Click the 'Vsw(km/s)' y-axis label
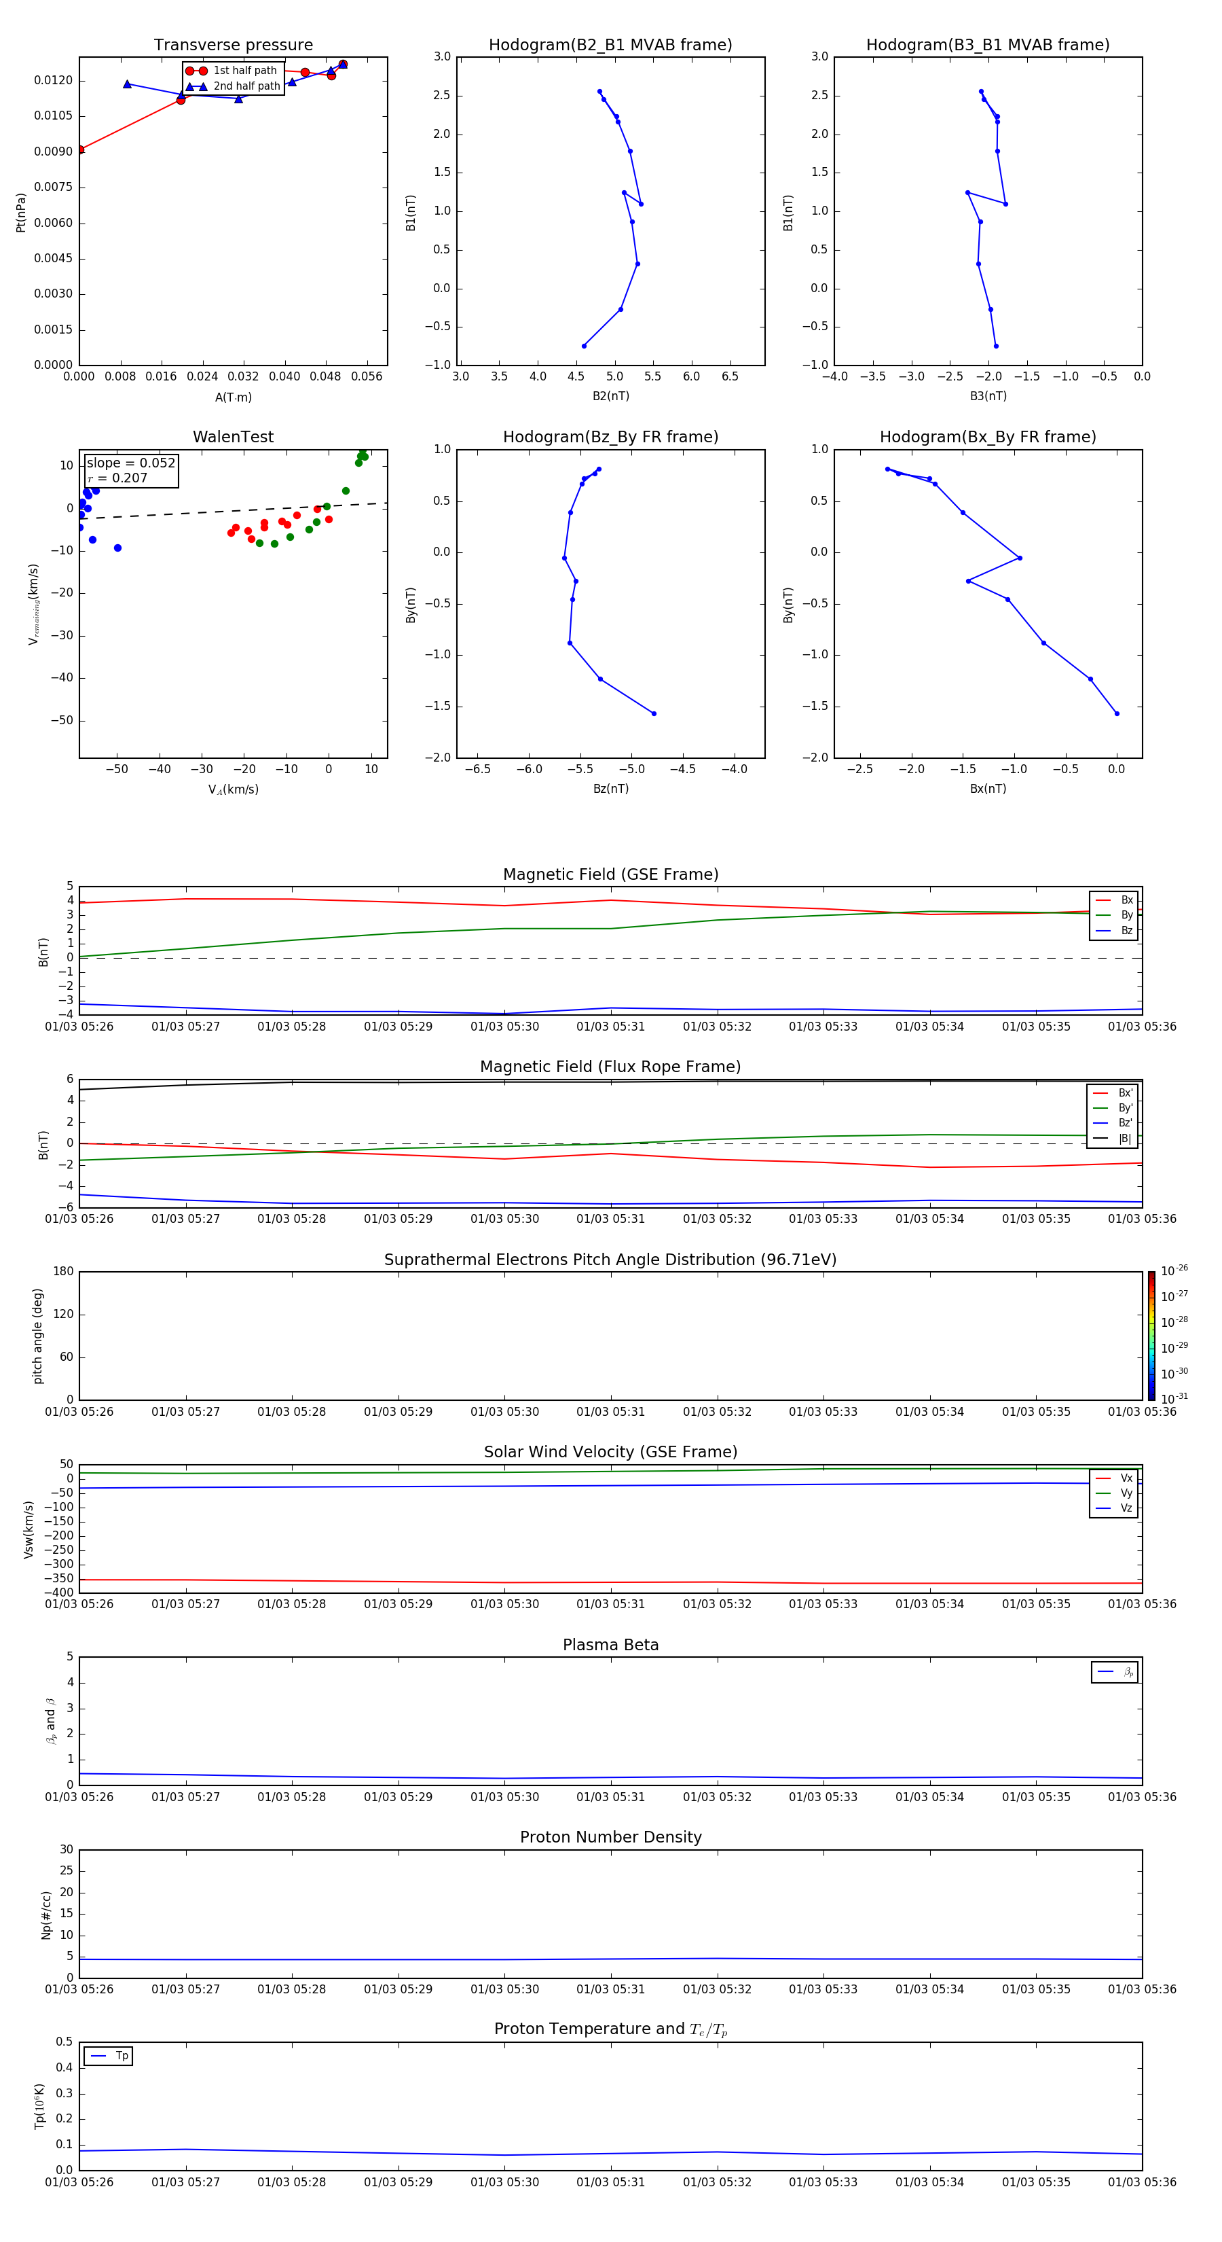The height and width of the screenshot is (2242, 1222). pos(29,1529)
